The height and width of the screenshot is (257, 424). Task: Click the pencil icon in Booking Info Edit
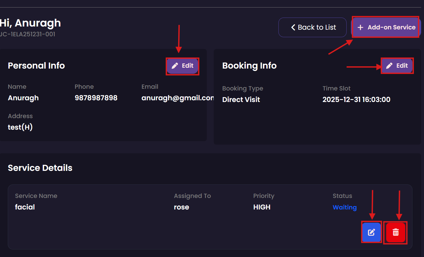389,66
